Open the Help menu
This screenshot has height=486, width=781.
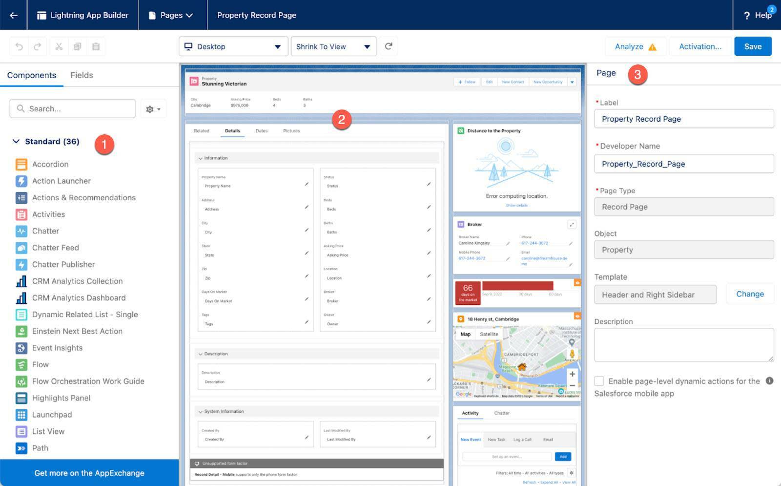[757, 15]
